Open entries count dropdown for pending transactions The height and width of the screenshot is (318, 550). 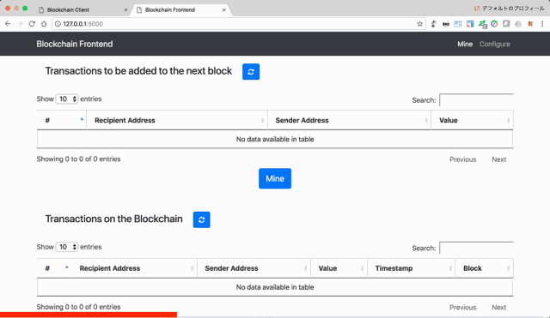click(67, 99)
